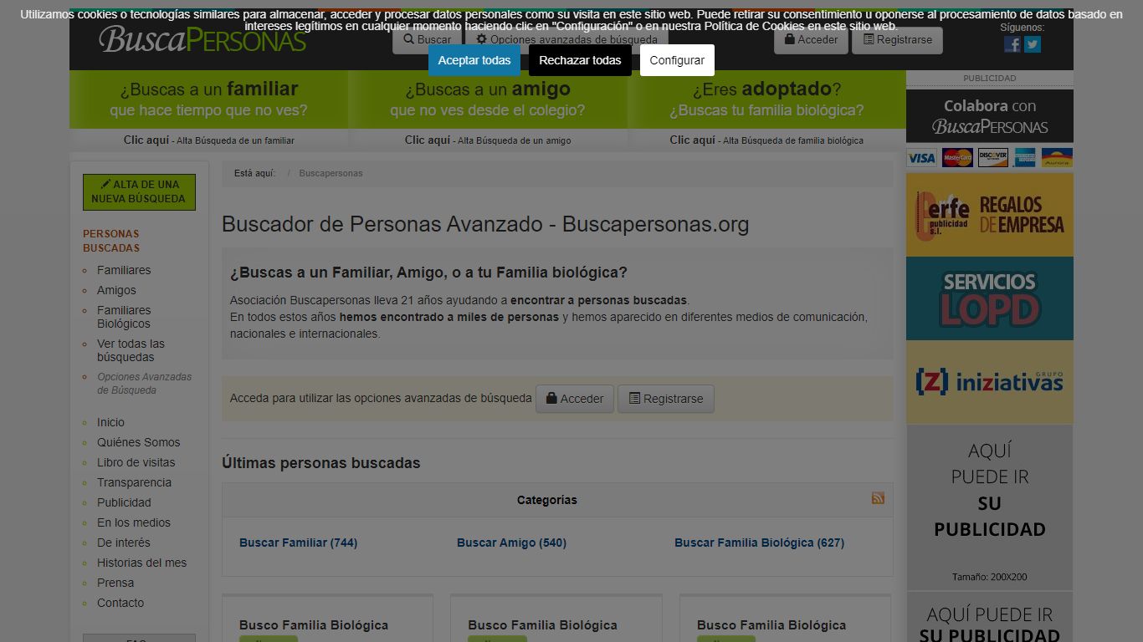The image size is (1143, 642).
Task: Open Prensa in the sidebar
Action: (115, 583)
